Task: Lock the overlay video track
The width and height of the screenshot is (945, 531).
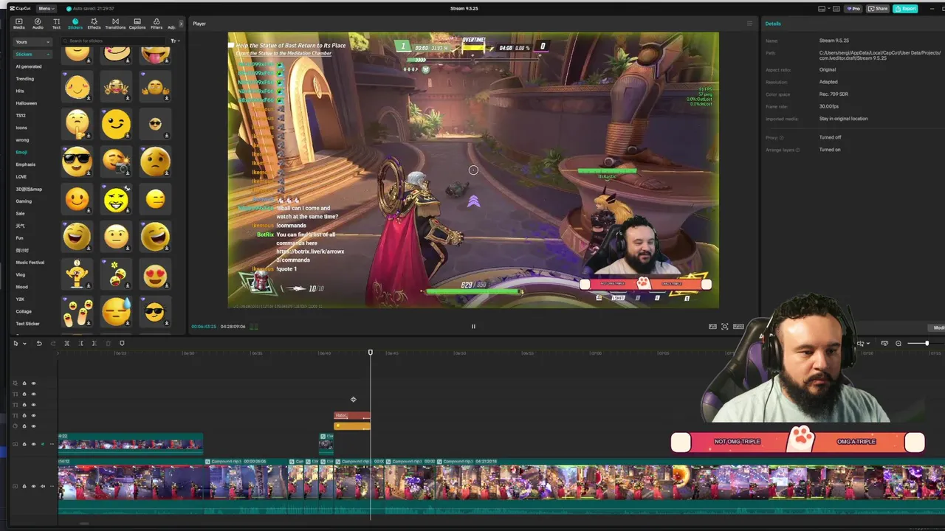Action: click(x=24, y=444)
